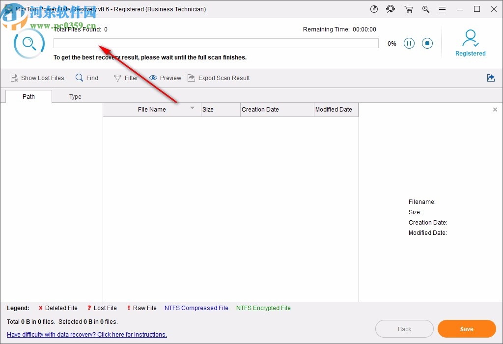Close the preview details panel
The width and height of the screenshot is (503, 344).
[x=495, y=110]
